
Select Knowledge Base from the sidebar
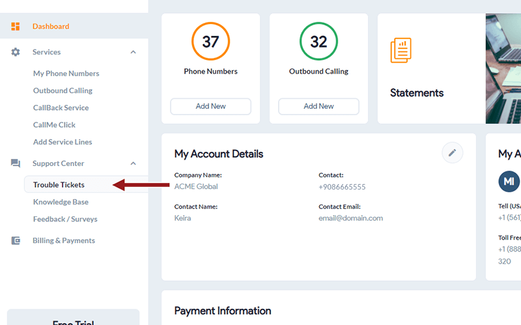[61, 202]
